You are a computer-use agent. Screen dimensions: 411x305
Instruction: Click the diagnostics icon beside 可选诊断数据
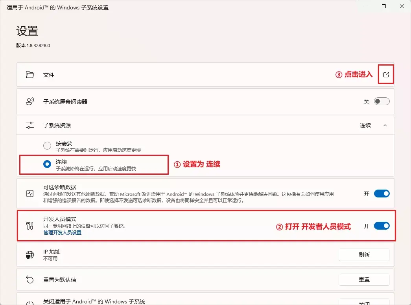(30, 194)
